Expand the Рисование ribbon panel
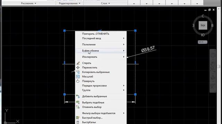222x124 pixels. click(28, 3)
